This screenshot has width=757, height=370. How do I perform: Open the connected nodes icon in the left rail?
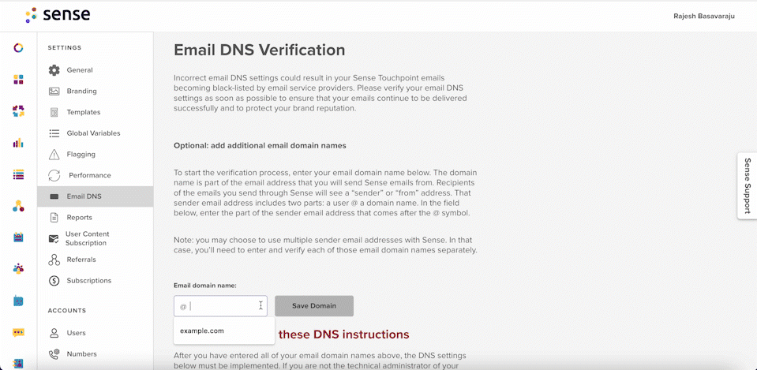pyautogui.click(x=18, y=206)
